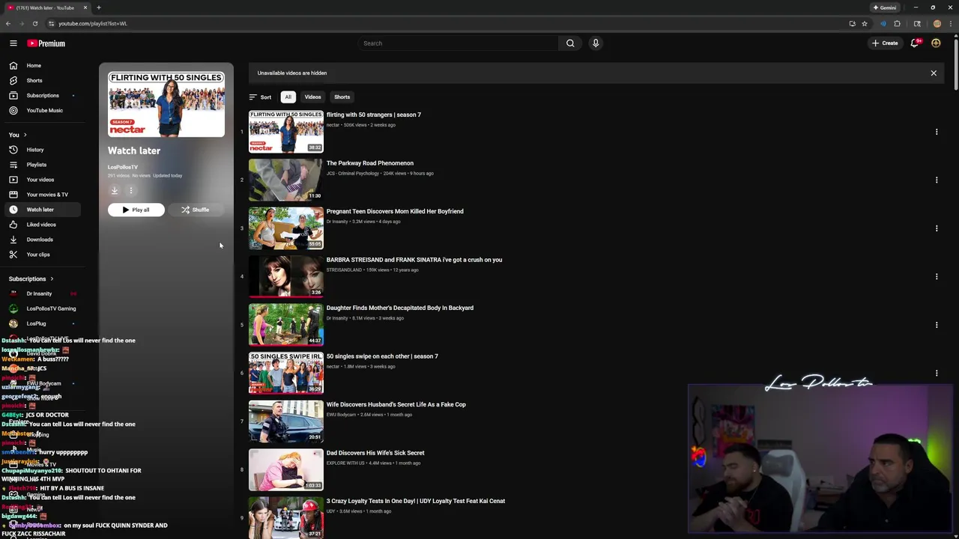Download the Watch later playlist
The height and width of the screenshot is (539, 959).
[115, 190]
